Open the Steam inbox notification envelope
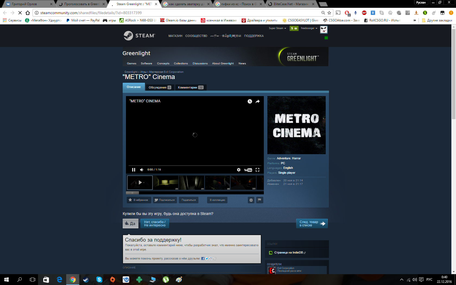Screen dimensions: 456x285 click(294, 28)
